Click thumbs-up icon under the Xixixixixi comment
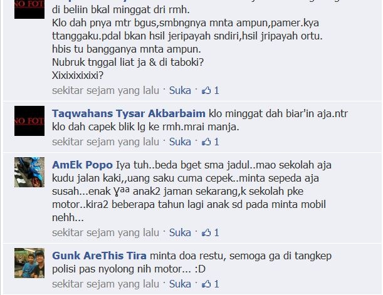 206,90
